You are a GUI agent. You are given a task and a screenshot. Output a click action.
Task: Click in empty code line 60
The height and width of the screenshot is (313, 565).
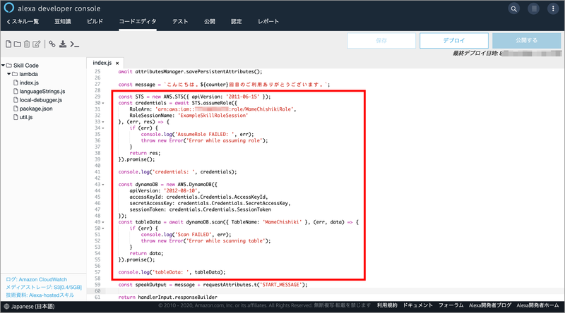click(335, 291)
